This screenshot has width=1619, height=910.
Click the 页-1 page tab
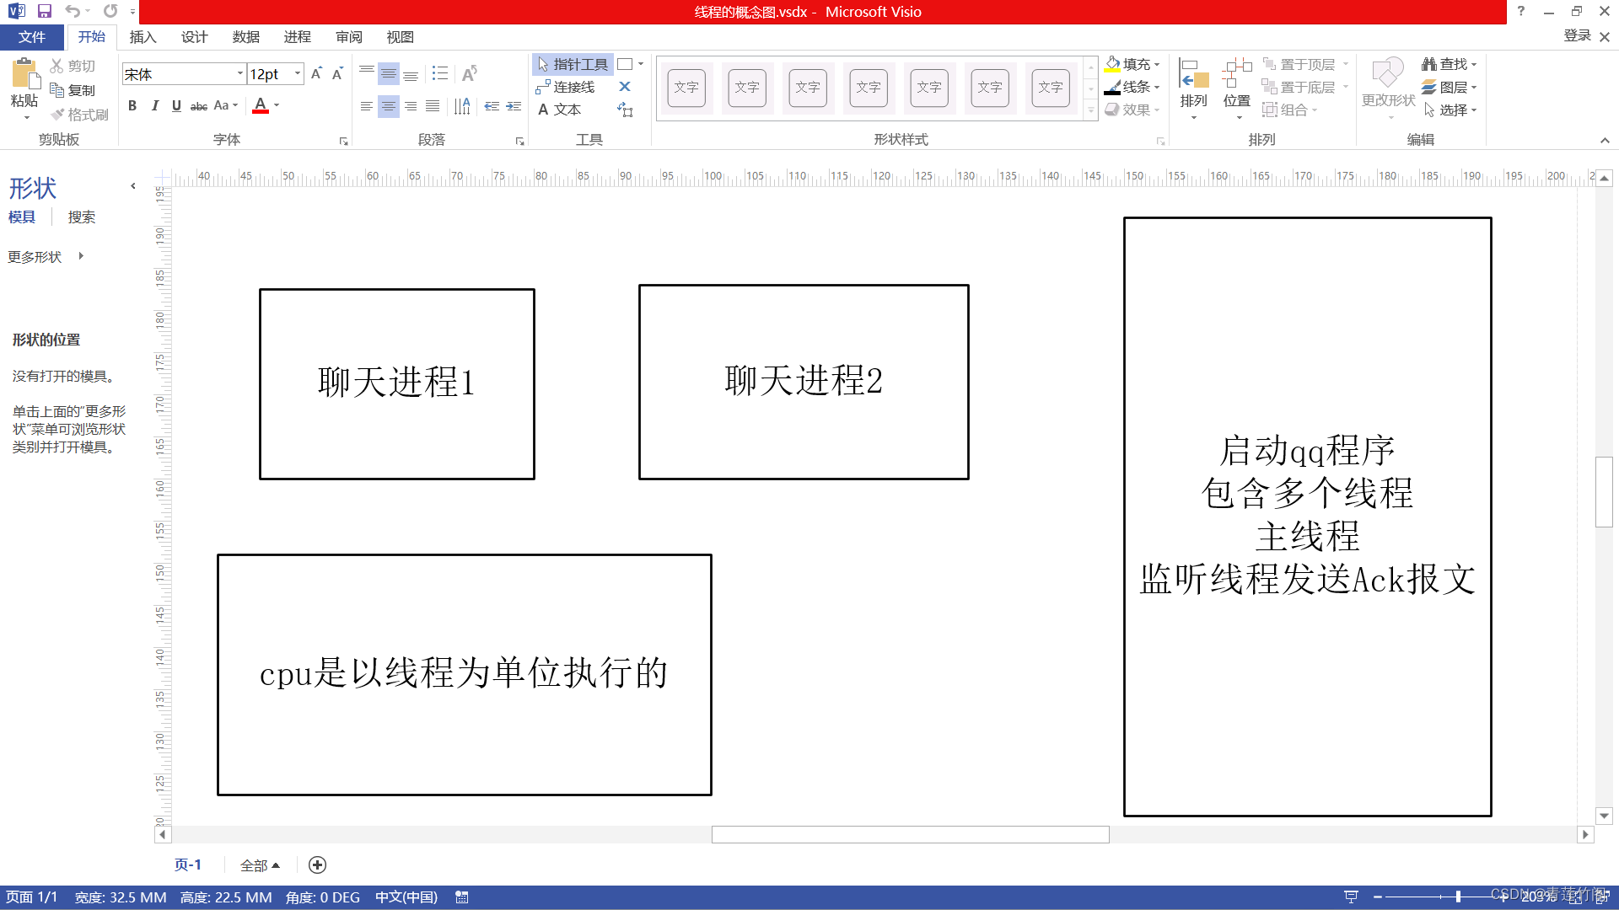pos(188,864)
